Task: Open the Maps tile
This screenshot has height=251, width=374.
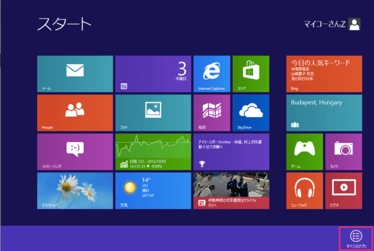Action: (x=211, y=112)
